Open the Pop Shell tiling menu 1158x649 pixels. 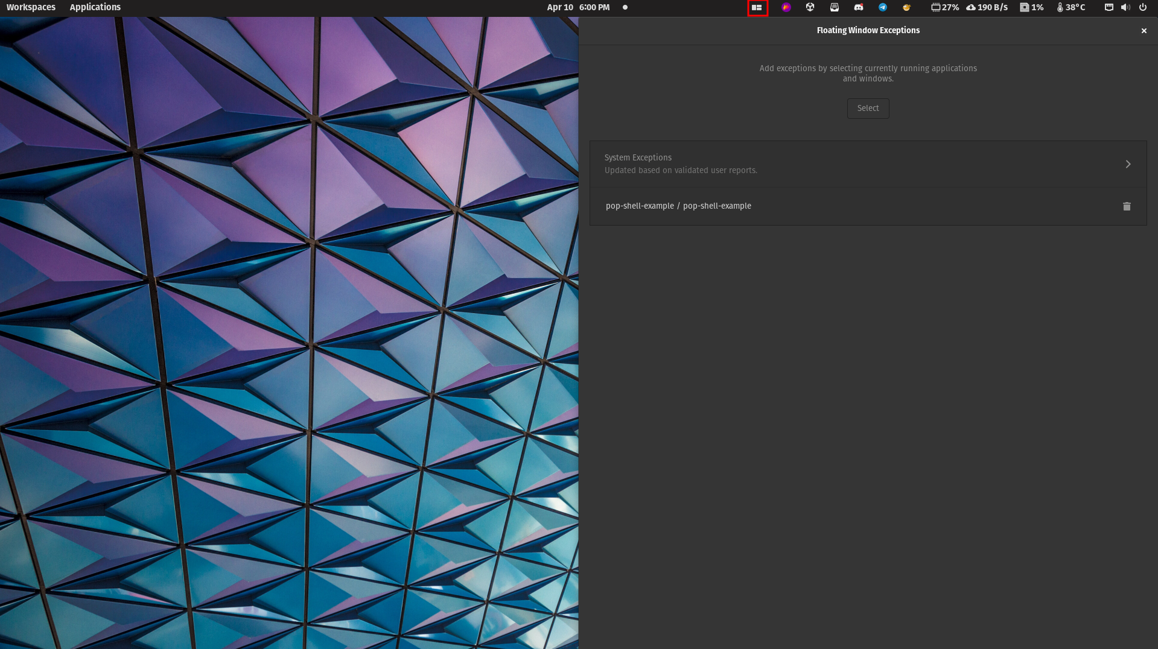click(757, 7)
